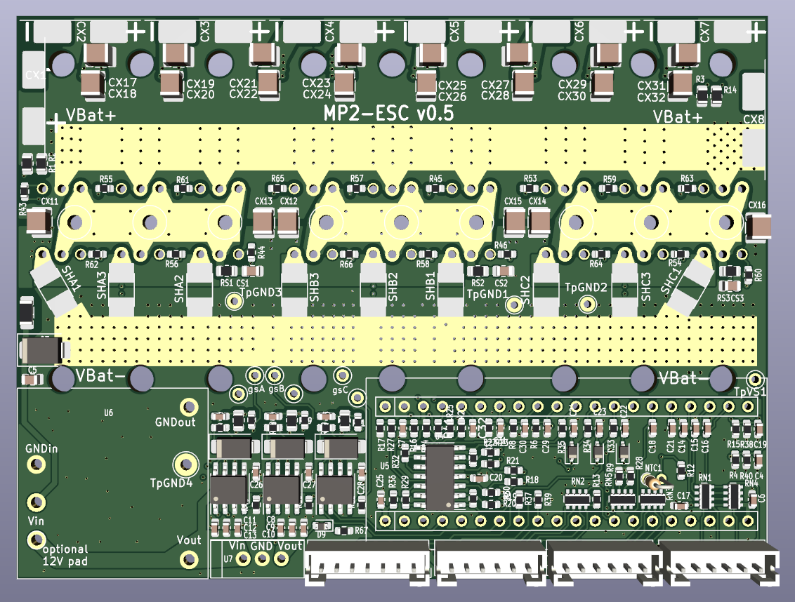Select the D9 diode component
795x602 pixels.
pyautogui.click(x=323, y=525)
